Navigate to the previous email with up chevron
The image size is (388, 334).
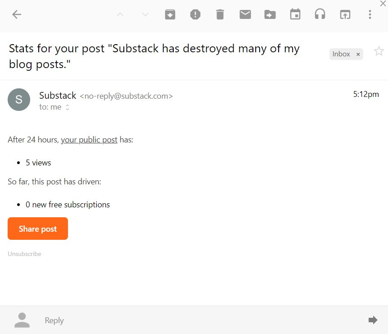[x=120, y=14]
